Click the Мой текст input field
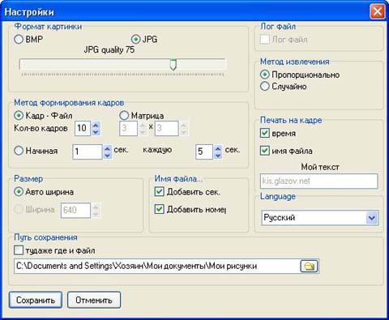This screenshot has height=320, width=389. [319, 181]
